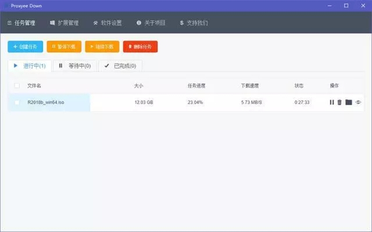Click the size value 12.03 GB
This screenshot has height=232, width=372.
(144, 102)
